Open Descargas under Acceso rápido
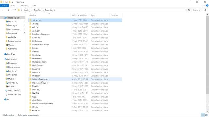 tap(13, 25)
